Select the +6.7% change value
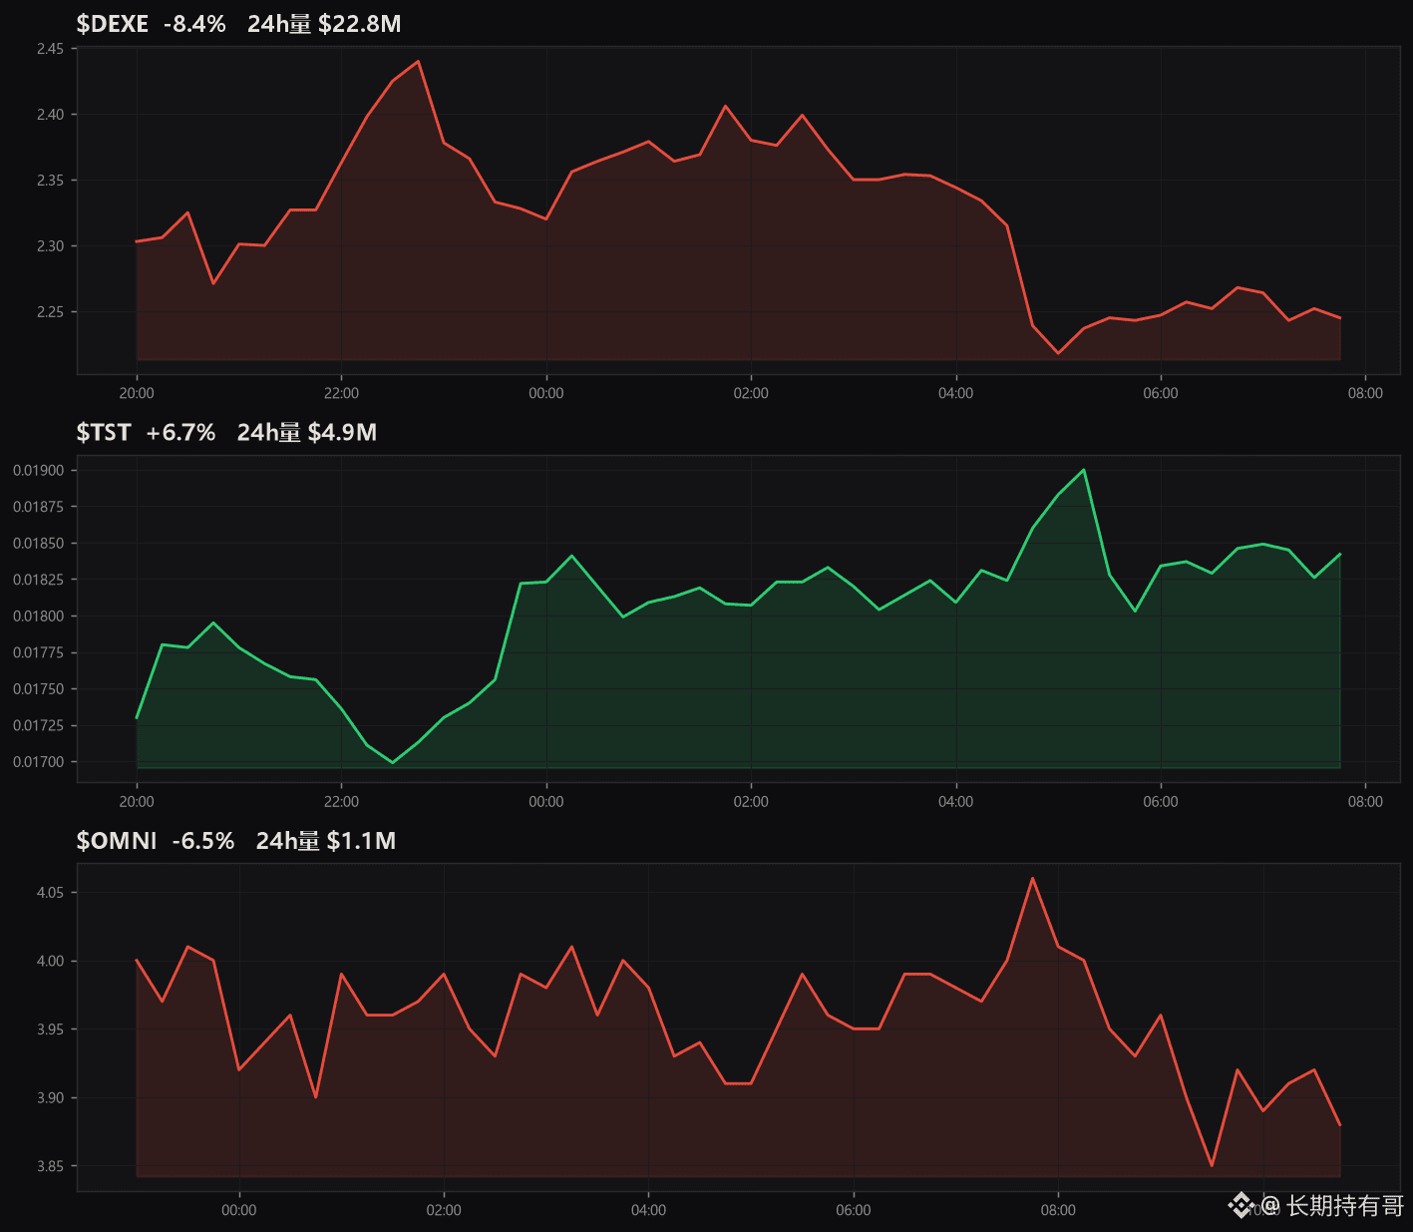The width and height of the screenshot is (1413, 1232). (x=180, y=432)
